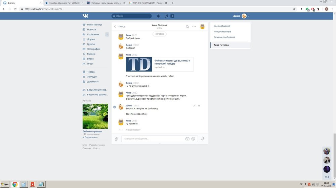Open Сообщения in the left menu

93,34
